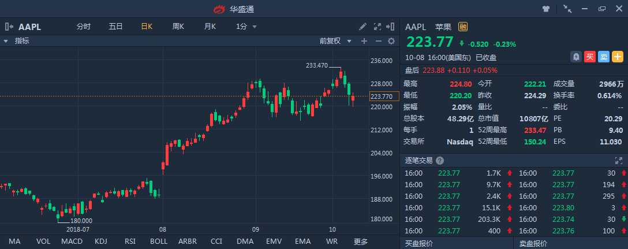Add AAPL to watchlist with yellow plus
Viewport: 628px width, 249px height.
point(617,57)
